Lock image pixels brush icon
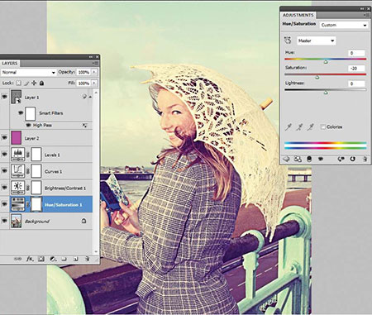This screenshot has width=372, height=315. click(26, 83)
